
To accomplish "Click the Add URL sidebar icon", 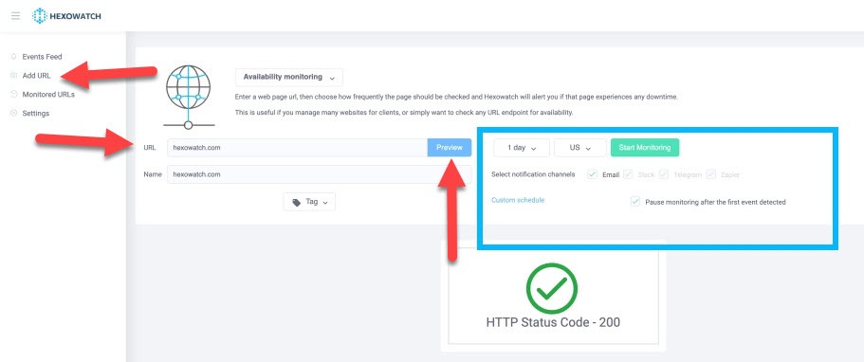I will [14, 76].
